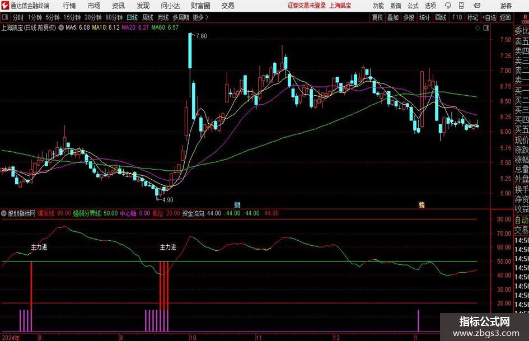Screen dimensions: 529x341
Task: Switch to 分时 chart tab
Action: [x=18, y=17]
